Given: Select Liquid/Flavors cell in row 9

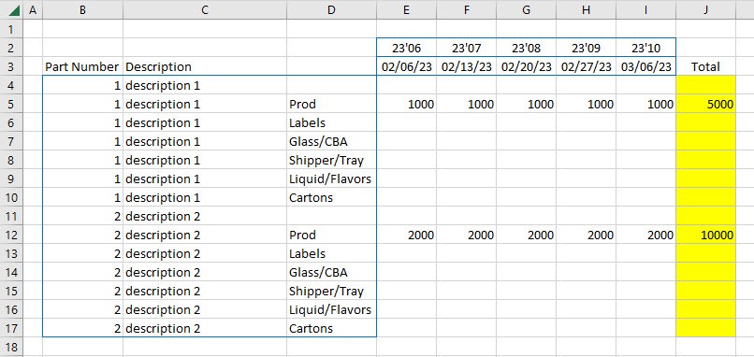Looking at the screenshot, I should pyautogui.click(x=331, y=179).
